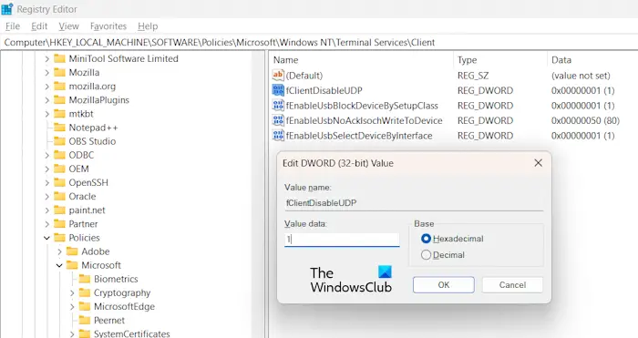Click the OEM folder icon

[59, 169]
